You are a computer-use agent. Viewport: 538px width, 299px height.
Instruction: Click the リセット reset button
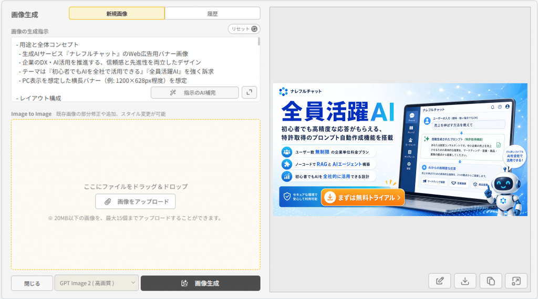244,29
